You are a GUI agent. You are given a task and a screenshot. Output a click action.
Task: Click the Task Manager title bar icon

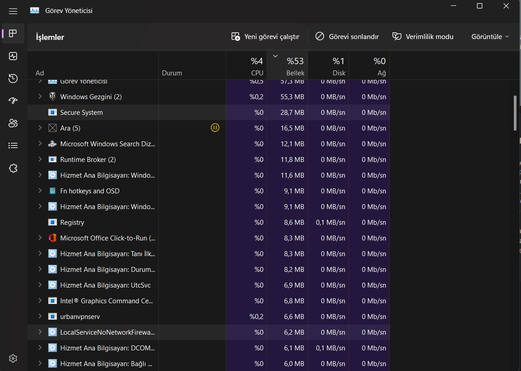tap(35, 11)
